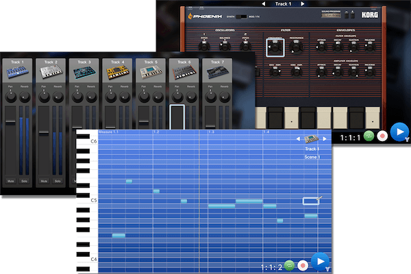Open the Track 2 synth gadget icon
411x274 pixels.
(51, 73)
